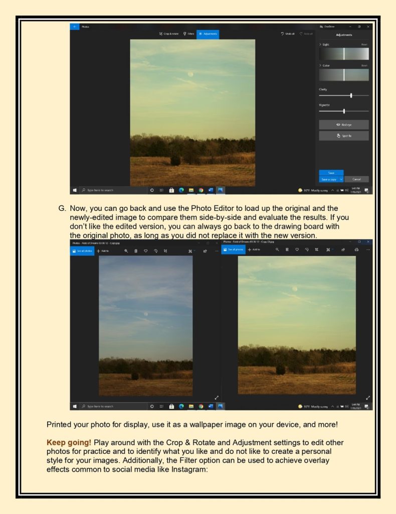
Task: Expand the Color adjustment section
Action: click(x=325, y=66)
